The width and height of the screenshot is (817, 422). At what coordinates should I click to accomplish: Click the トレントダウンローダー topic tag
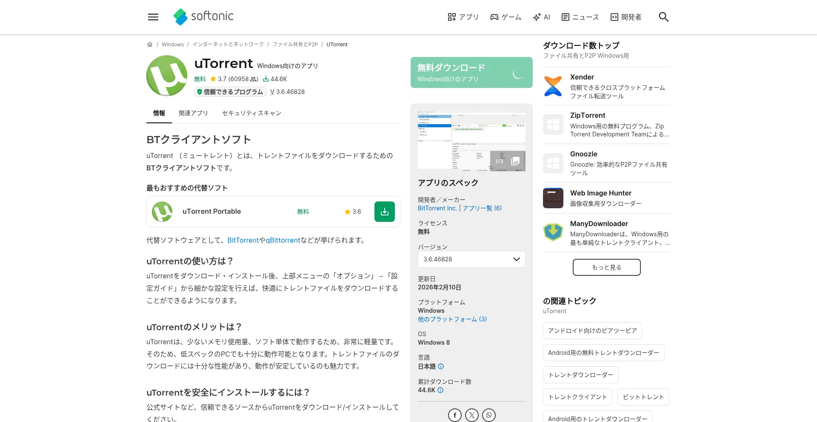pyautogui.click(x=581, y=375)
